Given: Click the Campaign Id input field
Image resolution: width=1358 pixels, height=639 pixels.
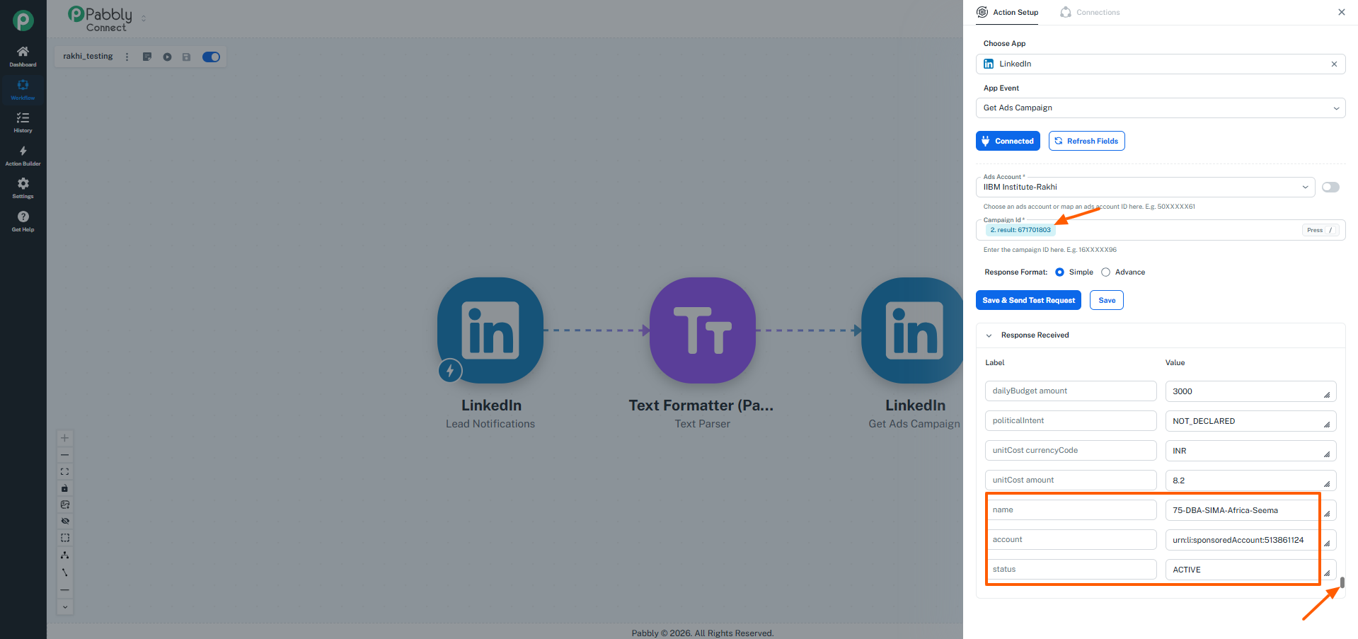Looking at the screenshot, I should point(1161,230).
